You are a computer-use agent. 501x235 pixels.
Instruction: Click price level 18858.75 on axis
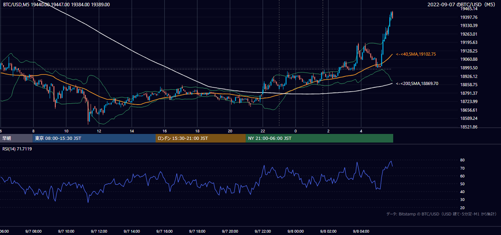(469, 85)
